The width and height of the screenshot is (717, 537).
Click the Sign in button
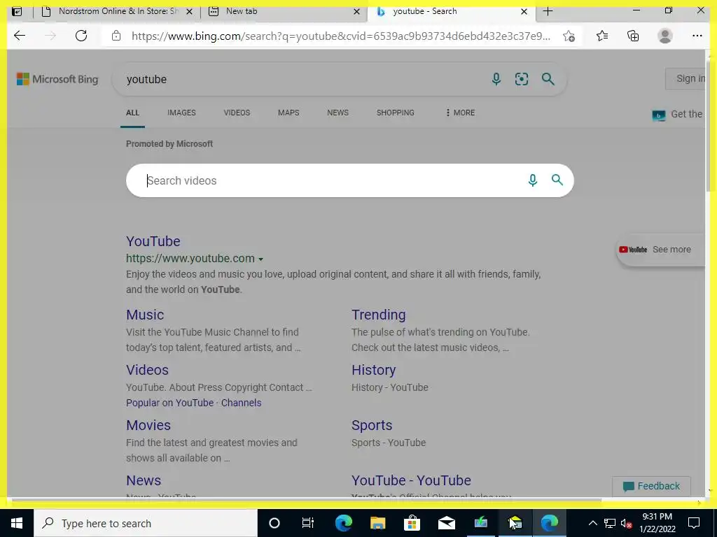click(685, 78)
